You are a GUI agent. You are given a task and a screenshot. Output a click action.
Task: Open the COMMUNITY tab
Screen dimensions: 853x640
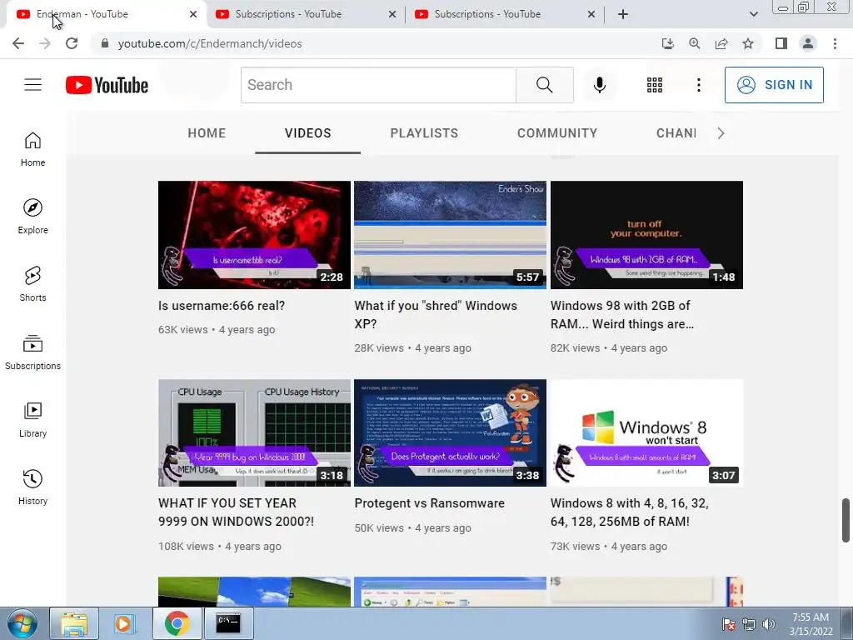click(557, 133)
